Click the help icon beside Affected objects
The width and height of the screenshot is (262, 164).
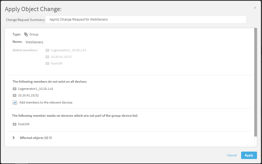tap(50, 138)
